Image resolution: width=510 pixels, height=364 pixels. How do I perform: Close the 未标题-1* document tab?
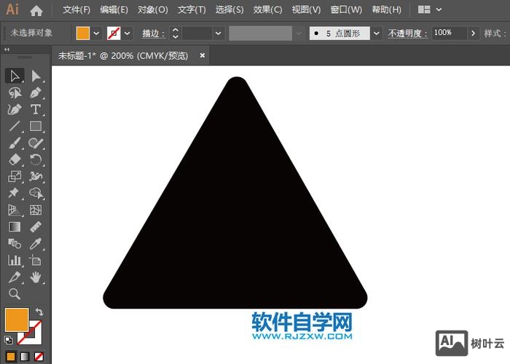click(x=203, y=55)
